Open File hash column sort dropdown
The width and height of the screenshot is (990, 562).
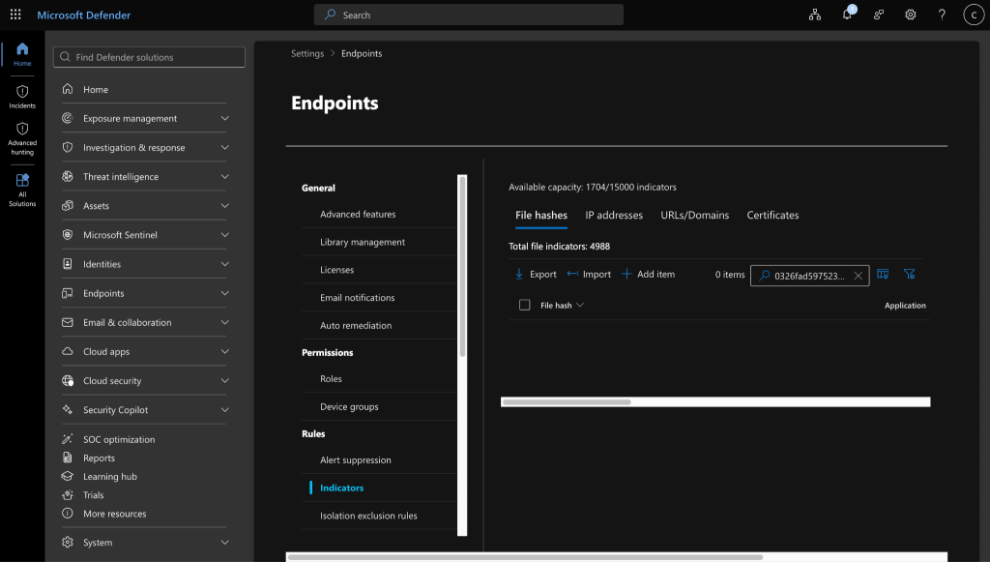(x=580, y=305)
